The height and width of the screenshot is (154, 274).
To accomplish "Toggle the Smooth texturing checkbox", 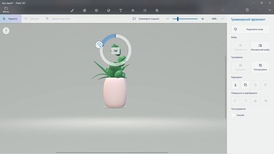I will click(x=233, y=115).
